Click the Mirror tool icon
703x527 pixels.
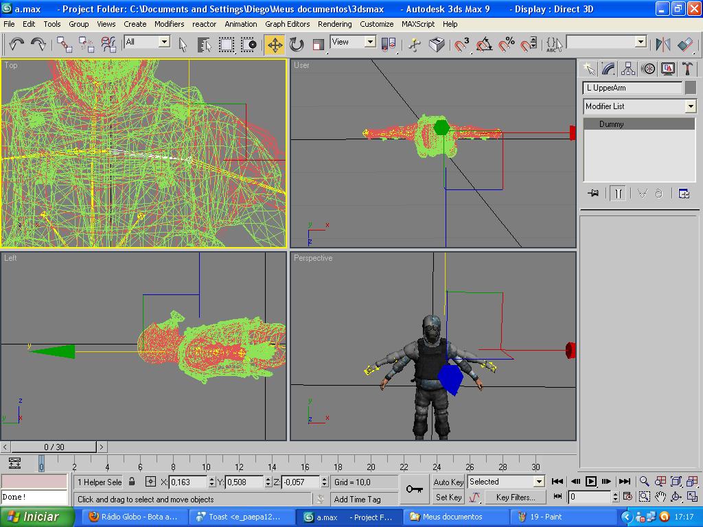662,45
